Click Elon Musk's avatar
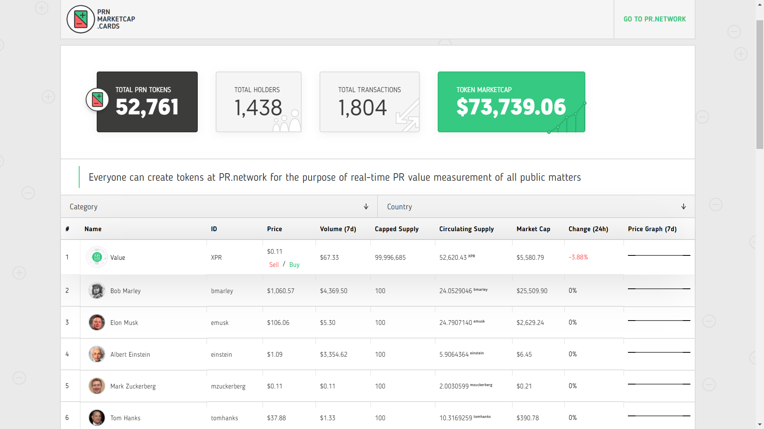The image size is (764, 429). (97, 322)
